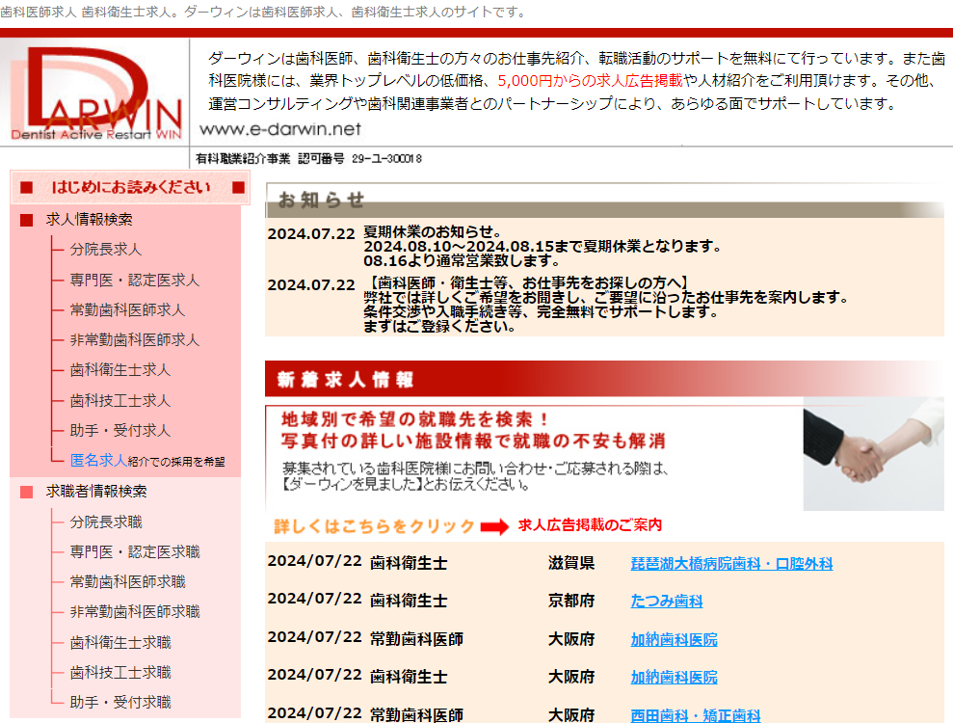
Task: Open はじめにお読みください in the sidebar
Action: (131, 187)
